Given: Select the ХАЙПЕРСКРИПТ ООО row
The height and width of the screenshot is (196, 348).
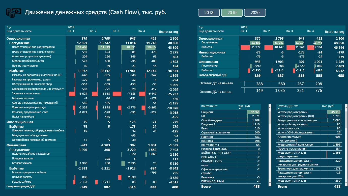Looking at the screenshot, I should coord(230,153).
